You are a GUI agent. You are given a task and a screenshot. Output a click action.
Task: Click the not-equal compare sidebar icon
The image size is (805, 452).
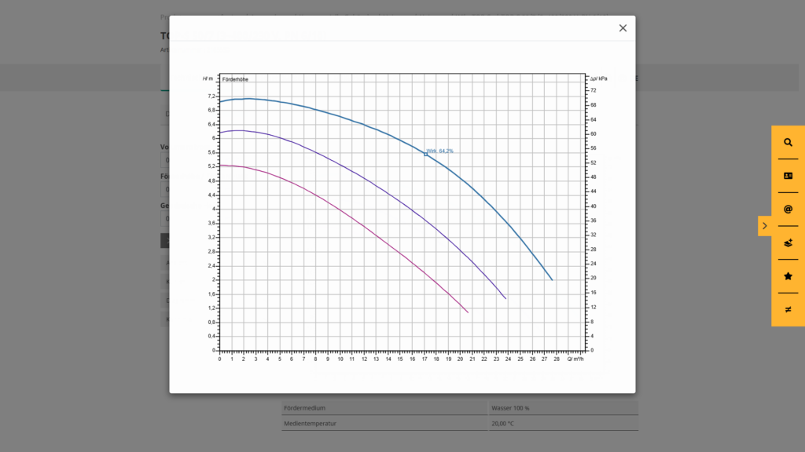pyautogui.click(x=788, y=310)
